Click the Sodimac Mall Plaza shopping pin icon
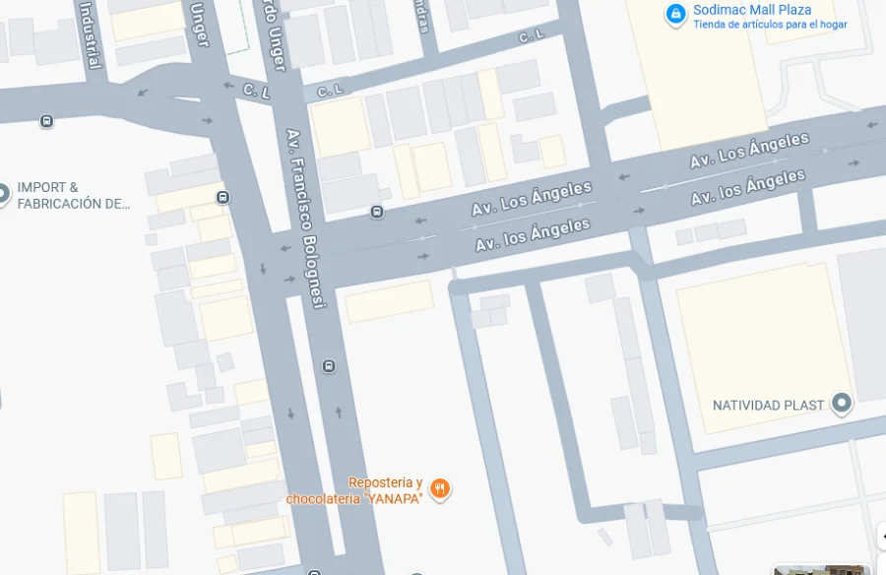The width and height of the screenshot is (886, 575). pyautogui.click(x=675, y=14)
